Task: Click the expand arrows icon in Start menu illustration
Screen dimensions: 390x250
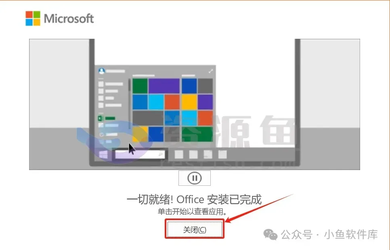Action: tap(211, 71)
